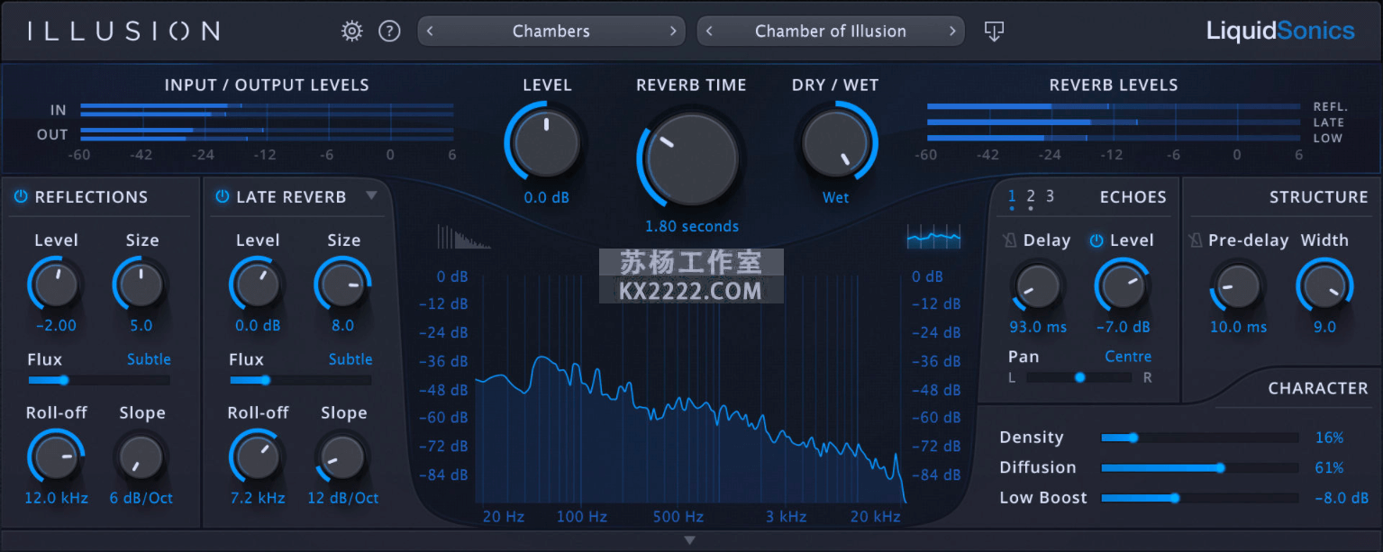This screenshot has width=1383, height=552.
Task: Adjust the Reflections Flux slider
Action: click(x=99, y=380)
